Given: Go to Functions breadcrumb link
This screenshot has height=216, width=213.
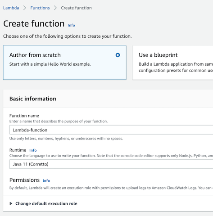Looking at the screenshot, I should [40, 8].
